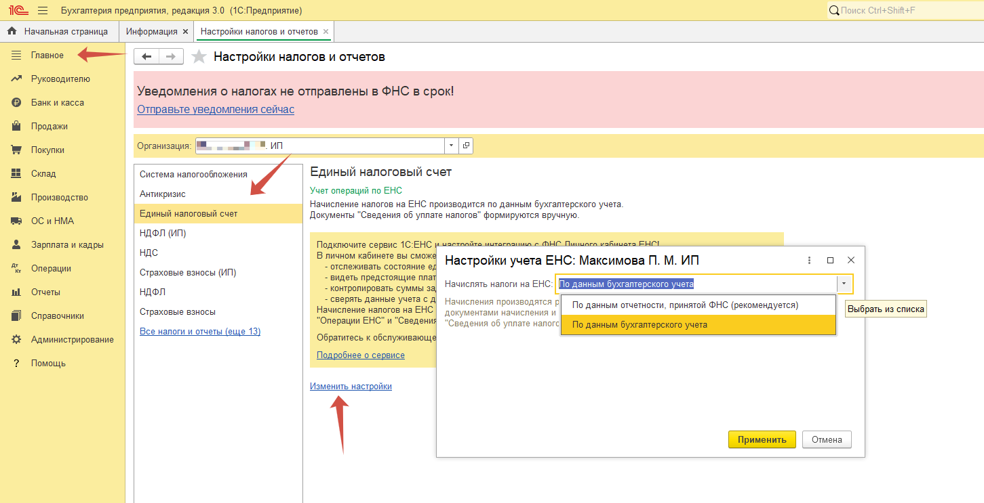Screen dimensions: 984x503
Task: Select Антикризис in the settings list
Action: point(218,194)
